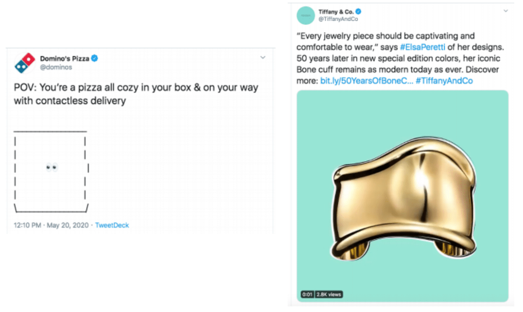Viewport: 523px width, 312px height.
Task: Expand the Domino's tweet options chevron
Action: click(263, 58)
